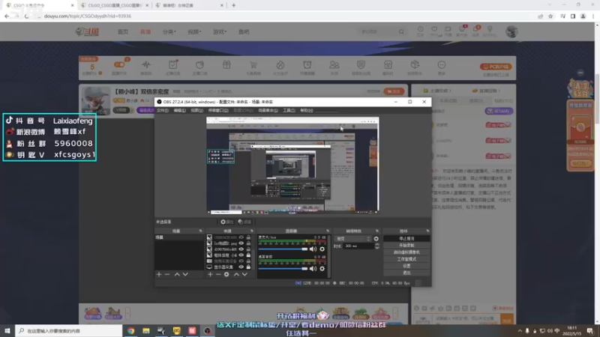Screen dimensions: 600x337
Task: Click the alarm clock icon in Douyu toolbar
Action: click(307, 65)
